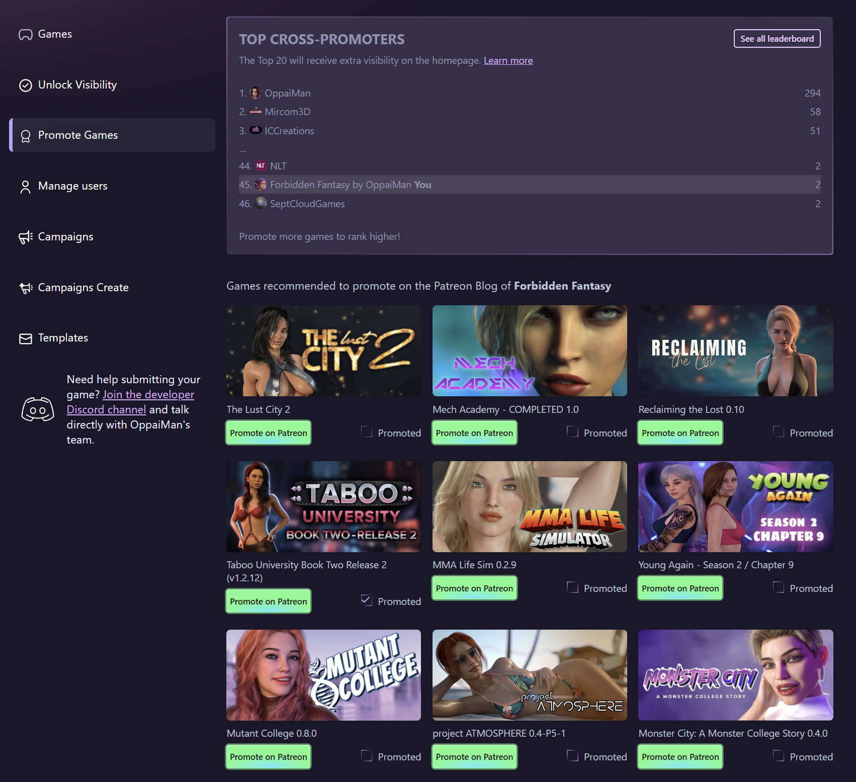Open the Monster City thumbnail

click(x=736, y=675)
